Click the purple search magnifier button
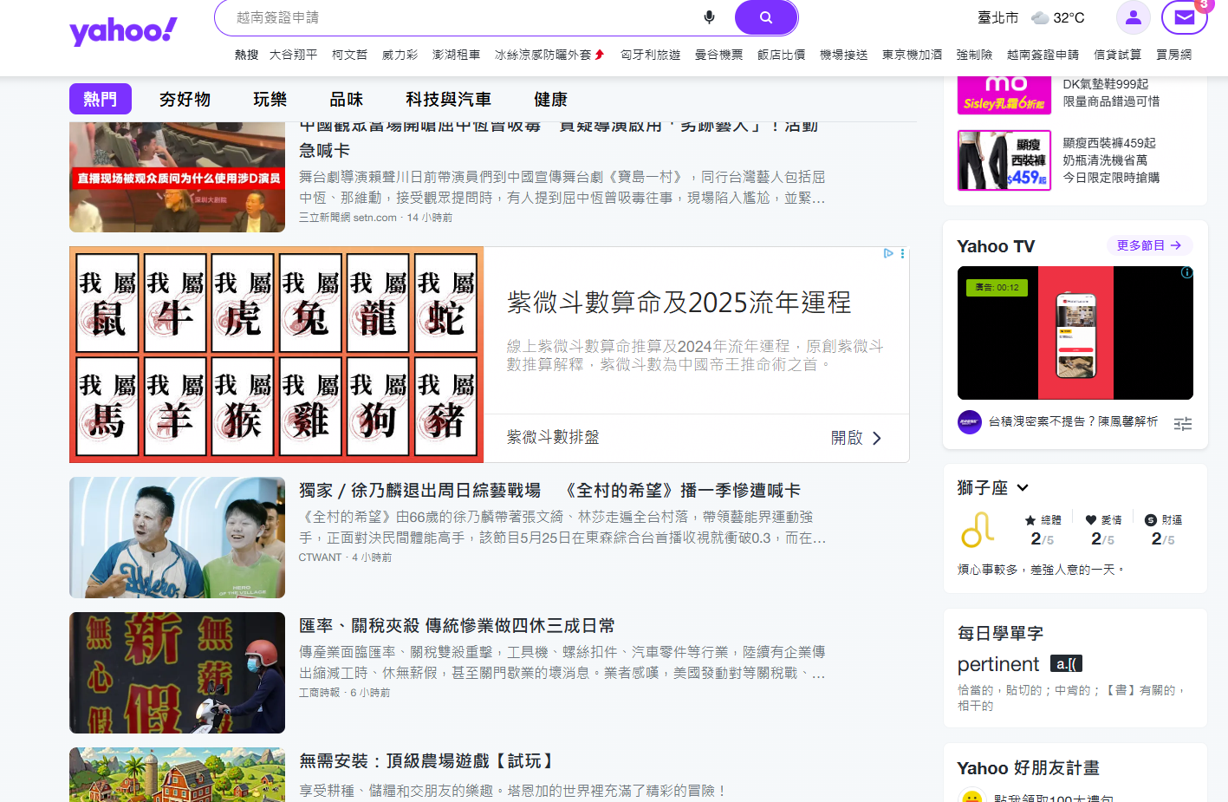This screenshot has width=1228, height=802. (766, 17)
